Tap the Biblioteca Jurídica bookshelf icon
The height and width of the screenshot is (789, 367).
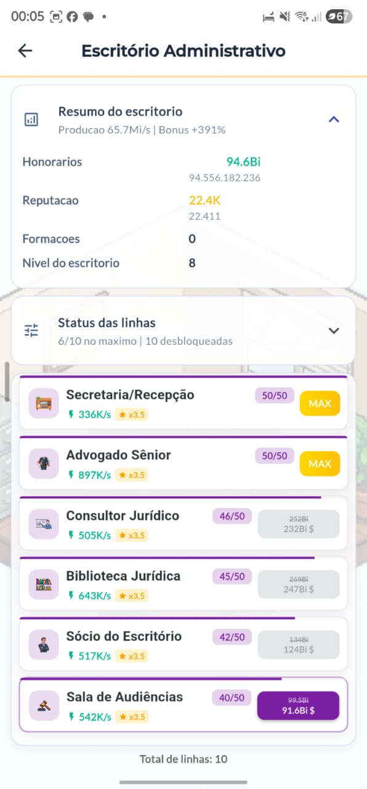[44, 584]
